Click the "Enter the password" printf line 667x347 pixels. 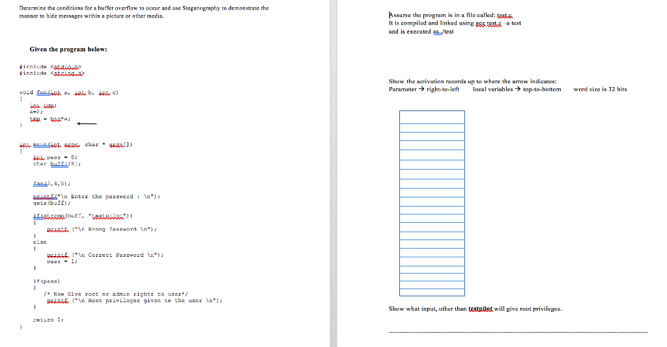tap(97, 197)
